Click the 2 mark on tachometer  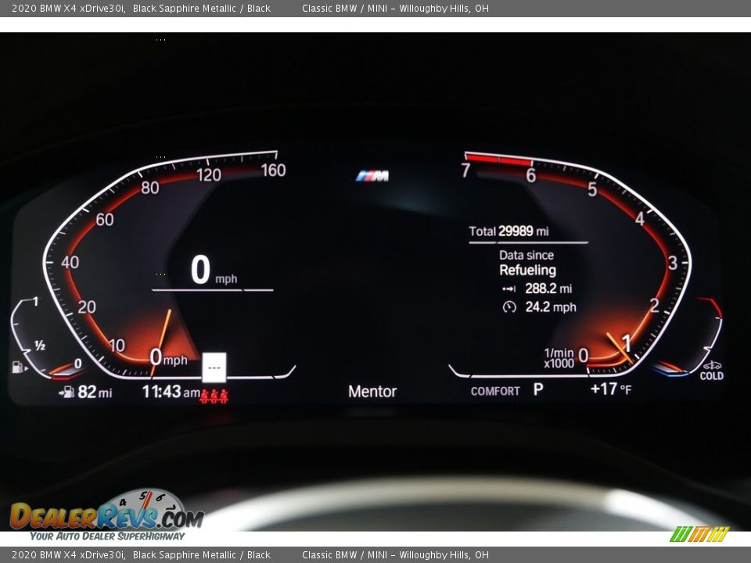point(654,306)
